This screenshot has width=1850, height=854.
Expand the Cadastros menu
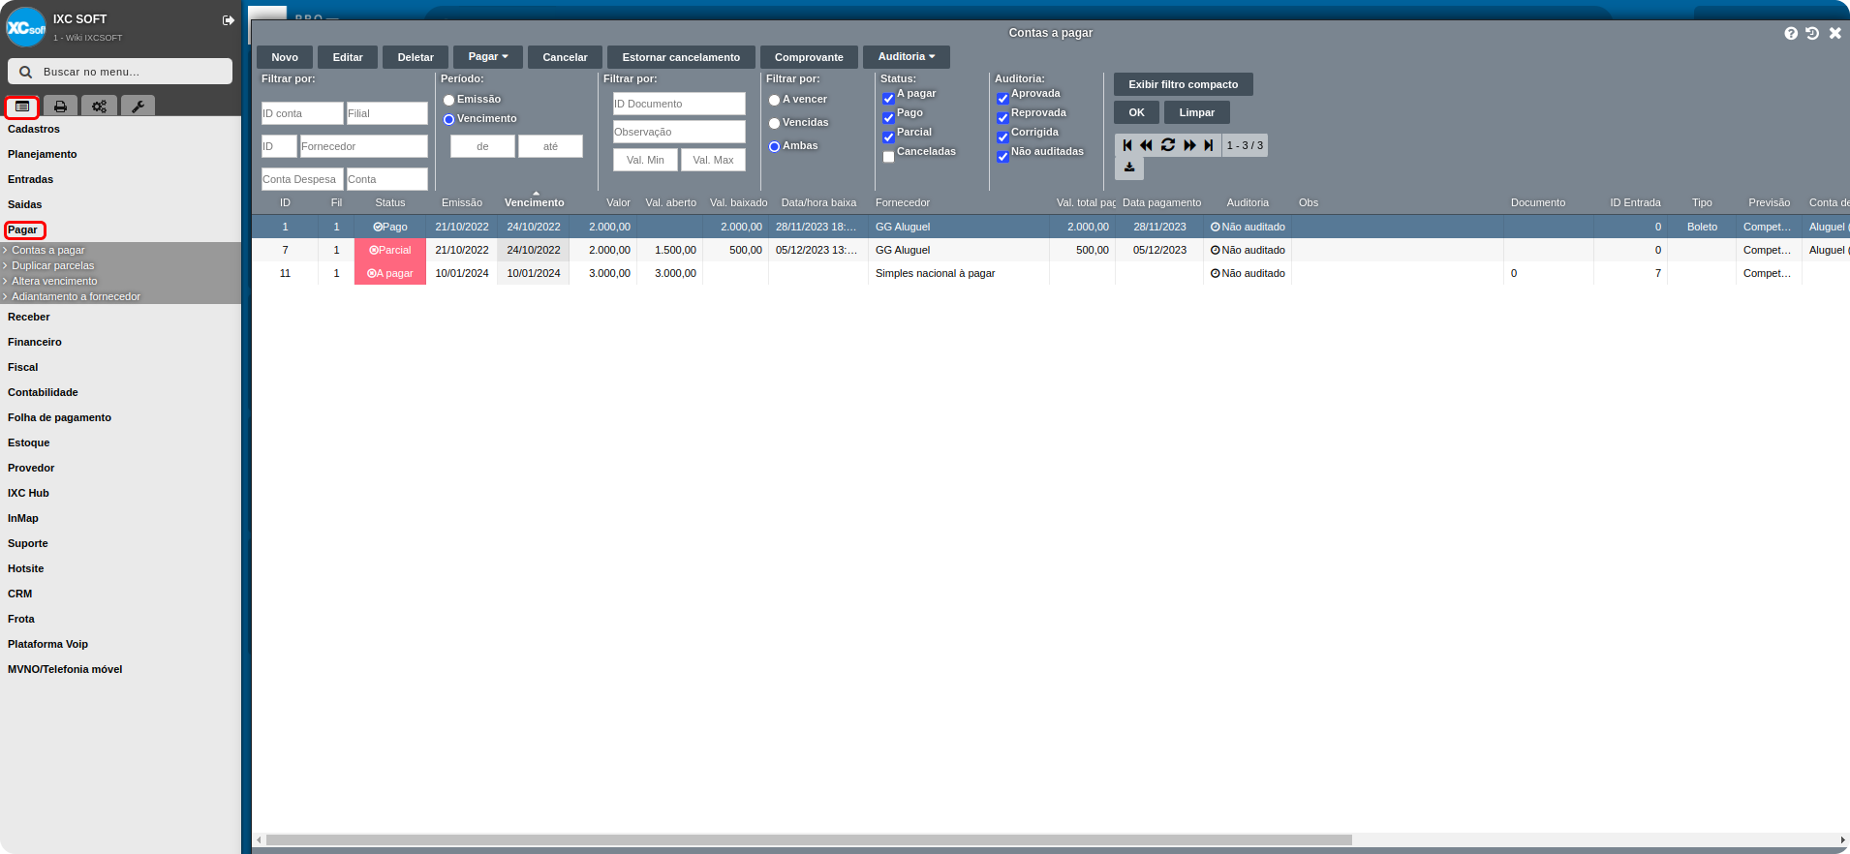coord(34,129)
